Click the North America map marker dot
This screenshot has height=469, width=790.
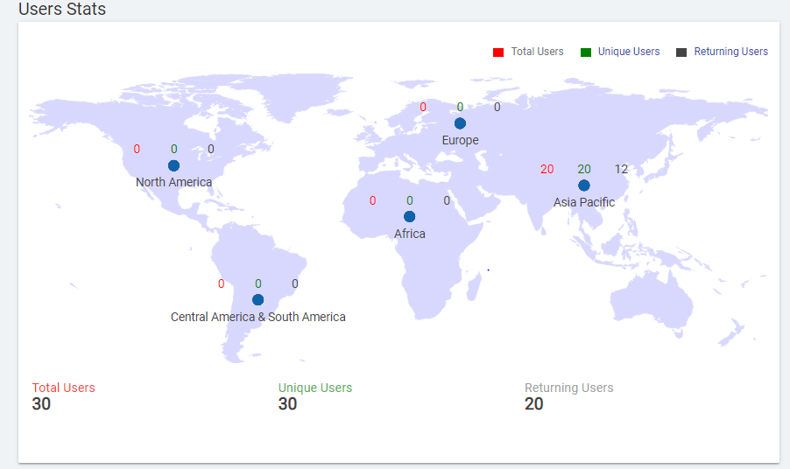[173, 165]
